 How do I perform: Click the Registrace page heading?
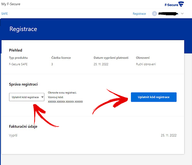(x=23, y=29)
